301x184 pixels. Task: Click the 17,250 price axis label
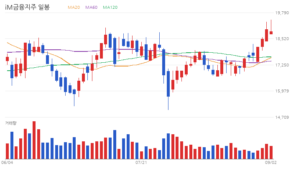pos(282,65)
